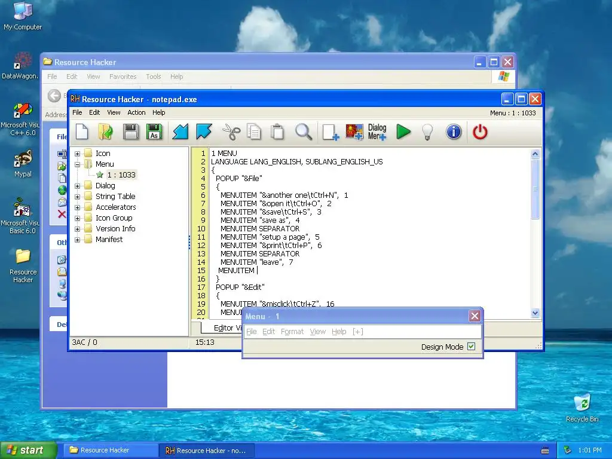
Task: Click My Computer desktop icon
Action: [23, 16]
